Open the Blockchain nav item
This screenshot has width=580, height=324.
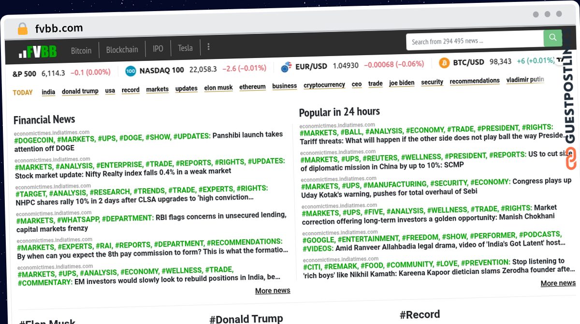122,49
